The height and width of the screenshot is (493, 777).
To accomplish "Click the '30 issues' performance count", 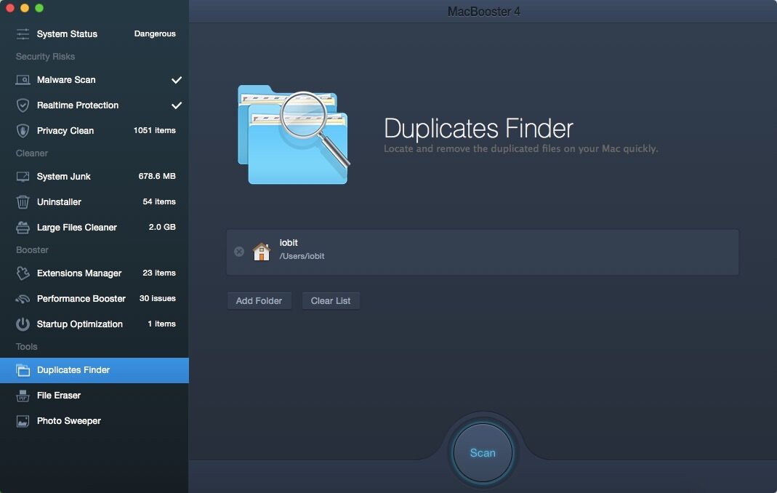I will (158, 299).
